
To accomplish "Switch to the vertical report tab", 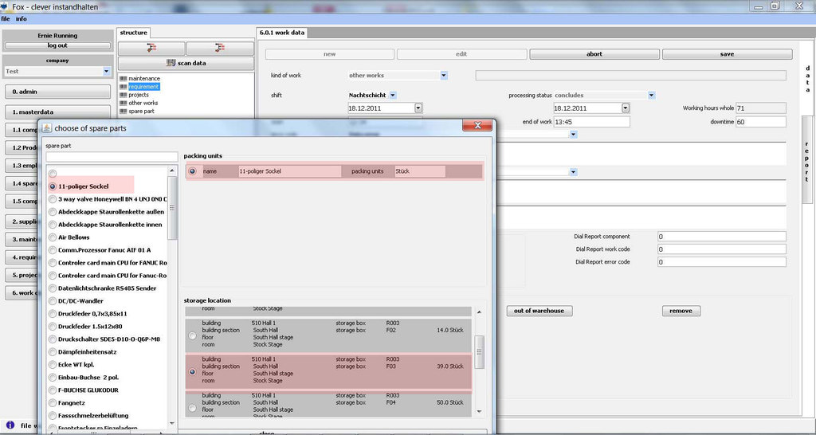I will point(806,163).
